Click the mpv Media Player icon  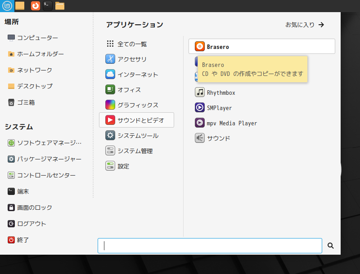click(x=200, y=123)
